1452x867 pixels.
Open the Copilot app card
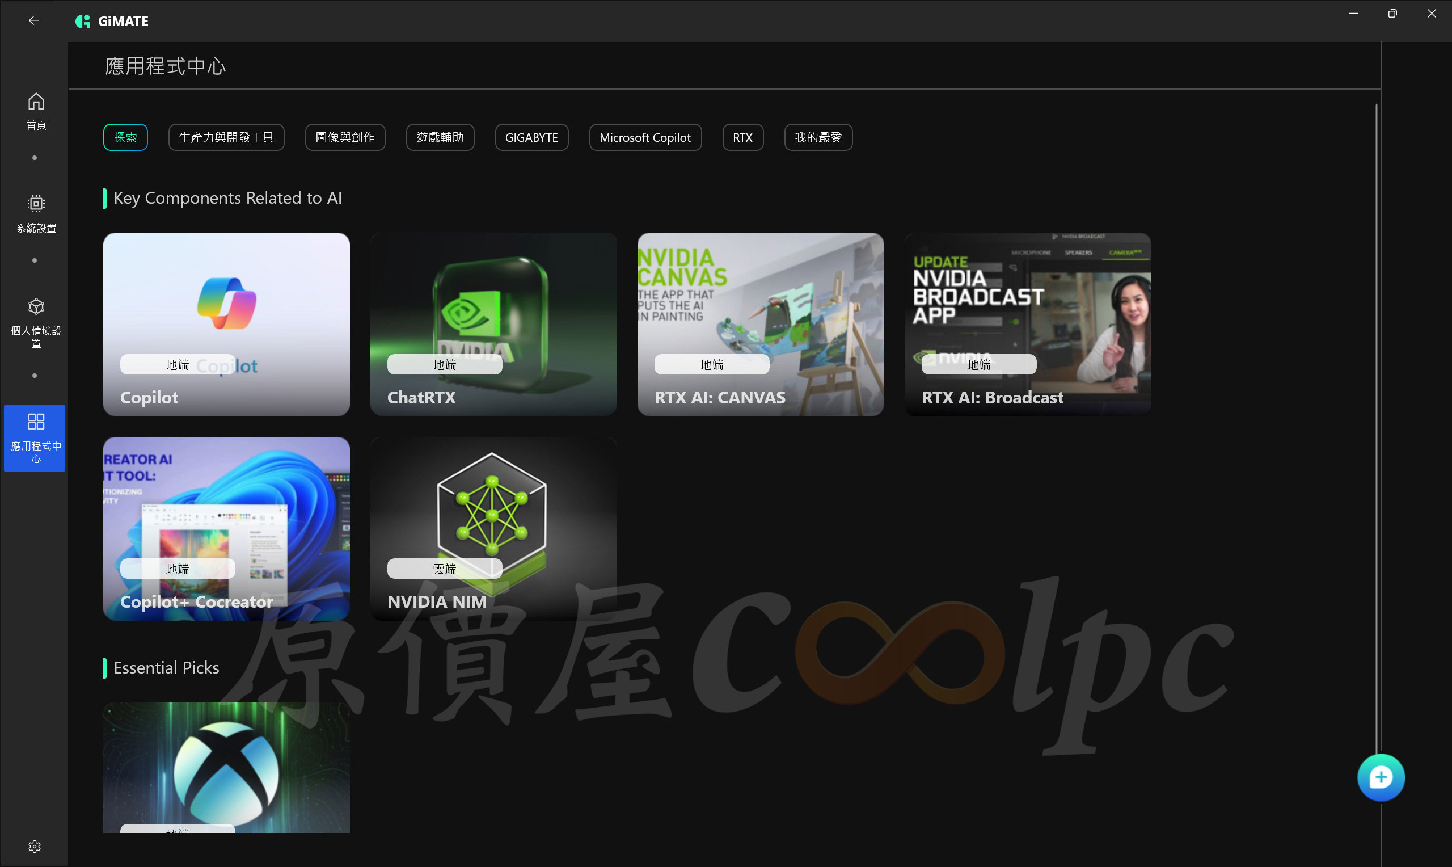tap(226, 324)
